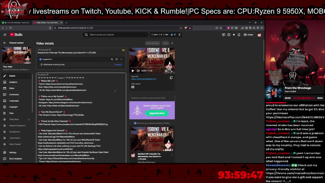The image size is (325, 183).
Task: Open Copyright in the sidebar
Action: click(17, 107)
